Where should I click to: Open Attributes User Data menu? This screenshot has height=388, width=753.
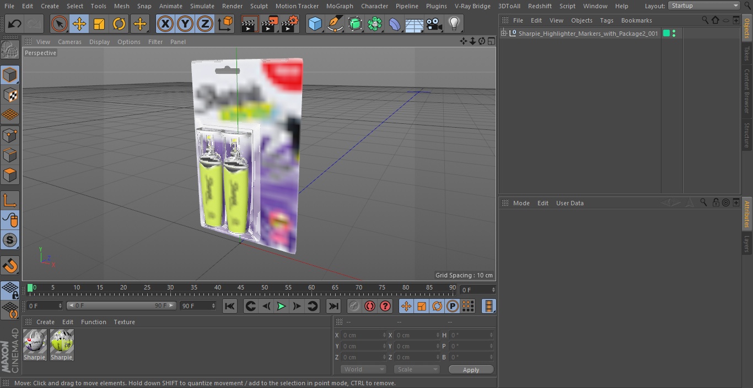pos(569,203)
